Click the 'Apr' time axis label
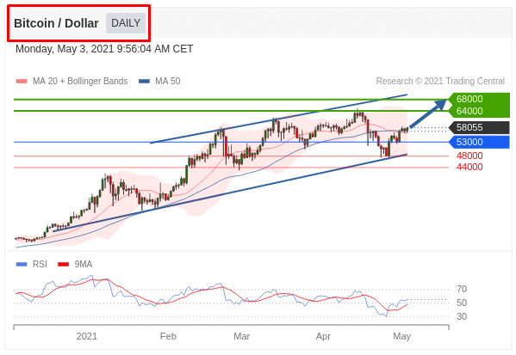The image size is (516, 355). pos(323,337)
